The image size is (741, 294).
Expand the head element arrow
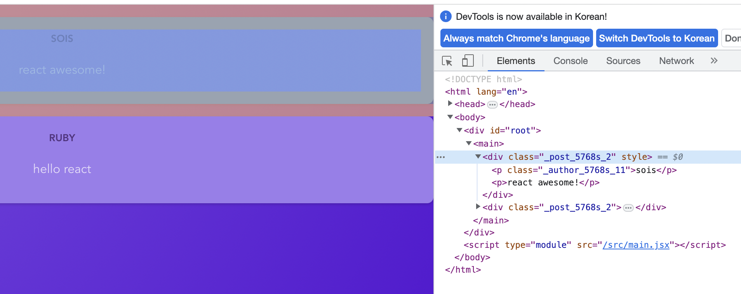click(x=450, y=103)
